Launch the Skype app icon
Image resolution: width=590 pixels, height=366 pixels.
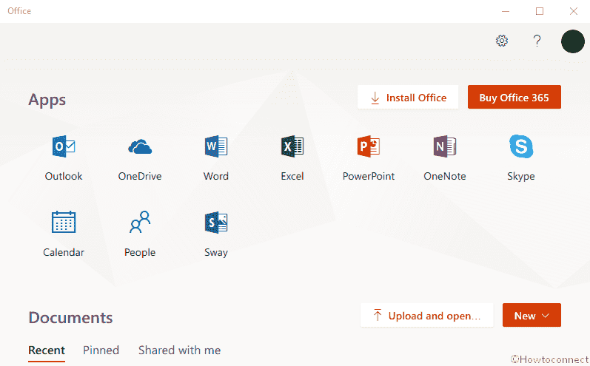[x=521, y=146]
